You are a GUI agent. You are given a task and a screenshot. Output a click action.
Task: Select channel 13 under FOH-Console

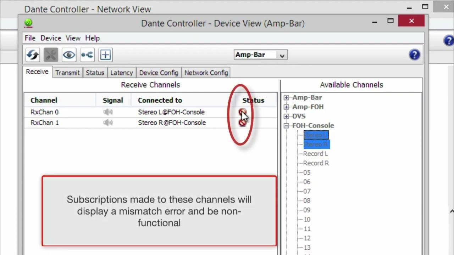click(307, 248)
